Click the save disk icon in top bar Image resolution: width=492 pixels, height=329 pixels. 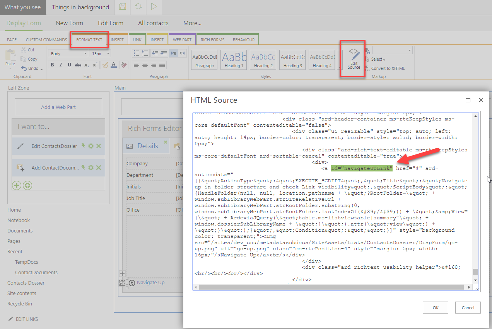pyautogui.click(x=123, y=7)
